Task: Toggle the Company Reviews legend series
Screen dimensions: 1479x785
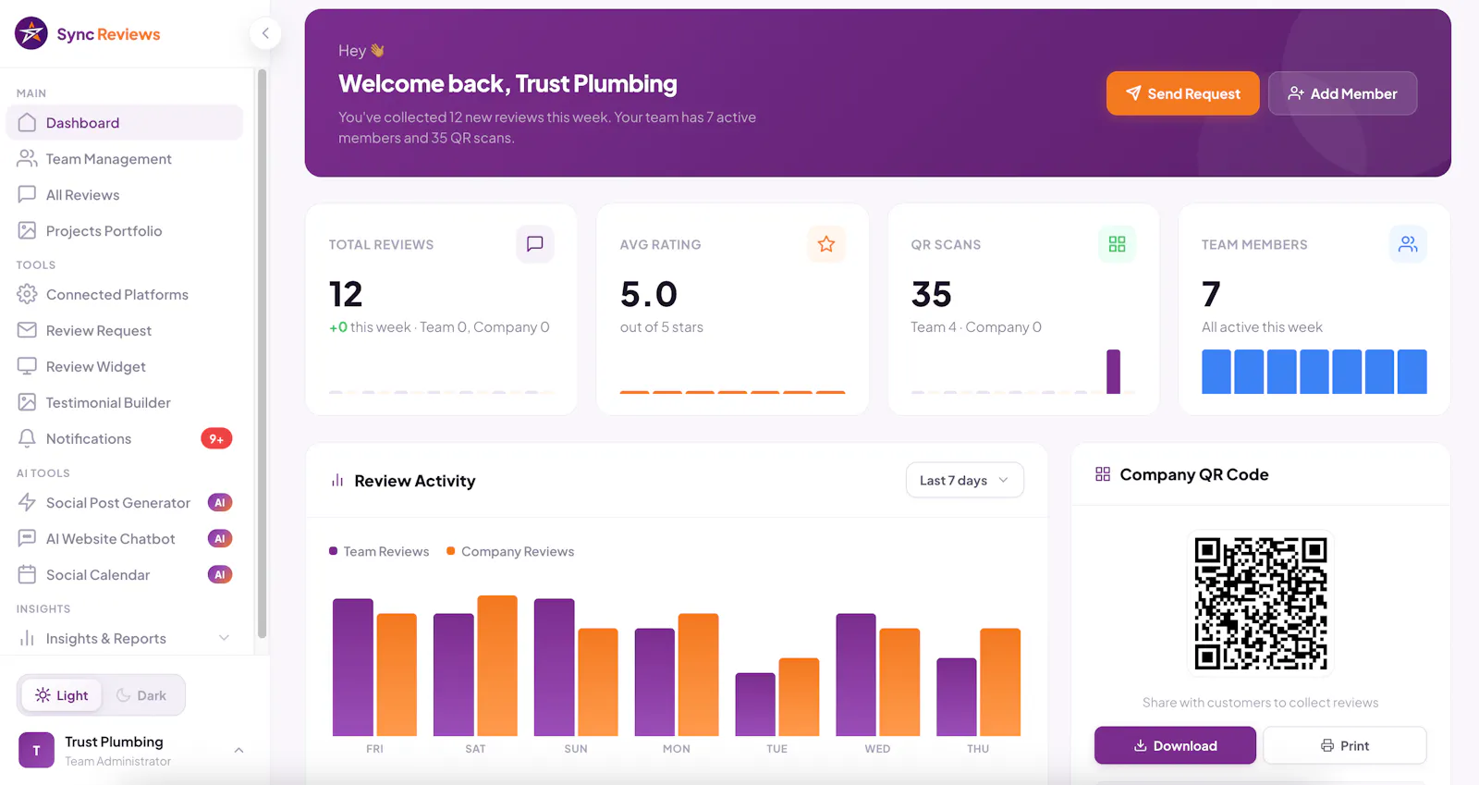Action: pyautogui.click(x=510, y=551)
